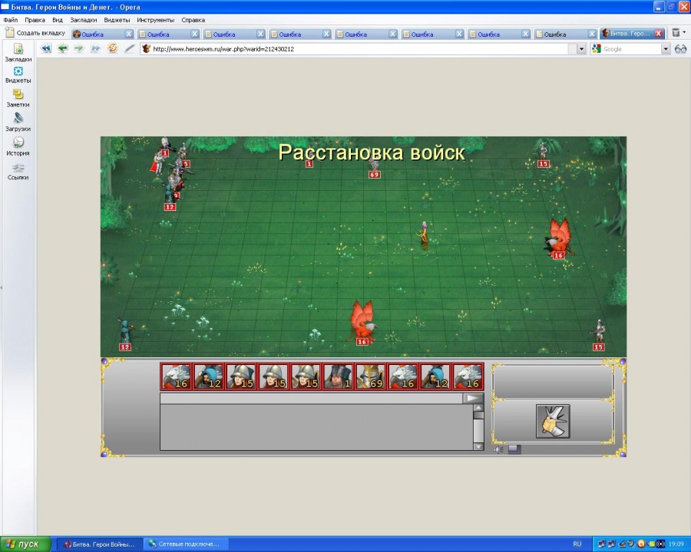The height and width of the screenshot is (552, 691).
Task: Select initiative portrait with number 1
Action: [338, 376]
